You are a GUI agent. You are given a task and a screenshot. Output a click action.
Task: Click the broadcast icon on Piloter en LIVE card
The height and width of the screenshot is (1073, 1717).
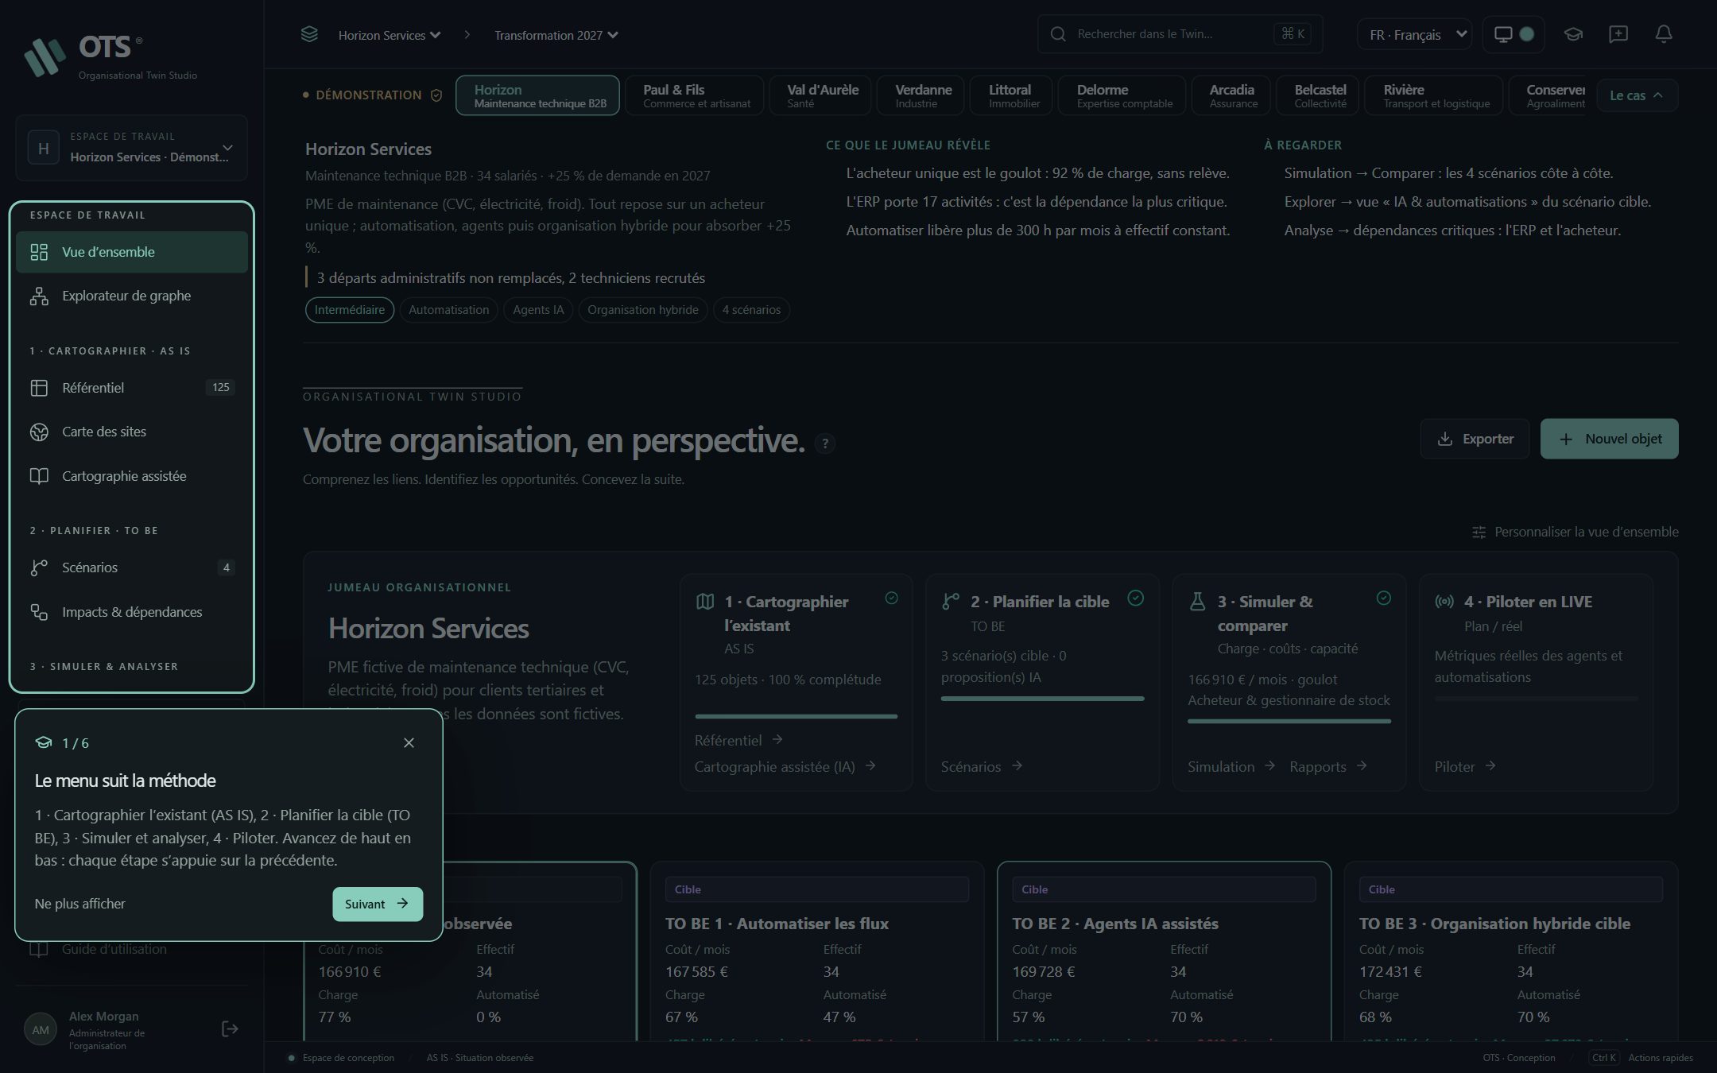point(1444,602)
